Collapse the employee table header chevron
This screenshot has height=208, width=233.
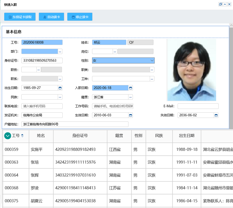click(8, 136)
